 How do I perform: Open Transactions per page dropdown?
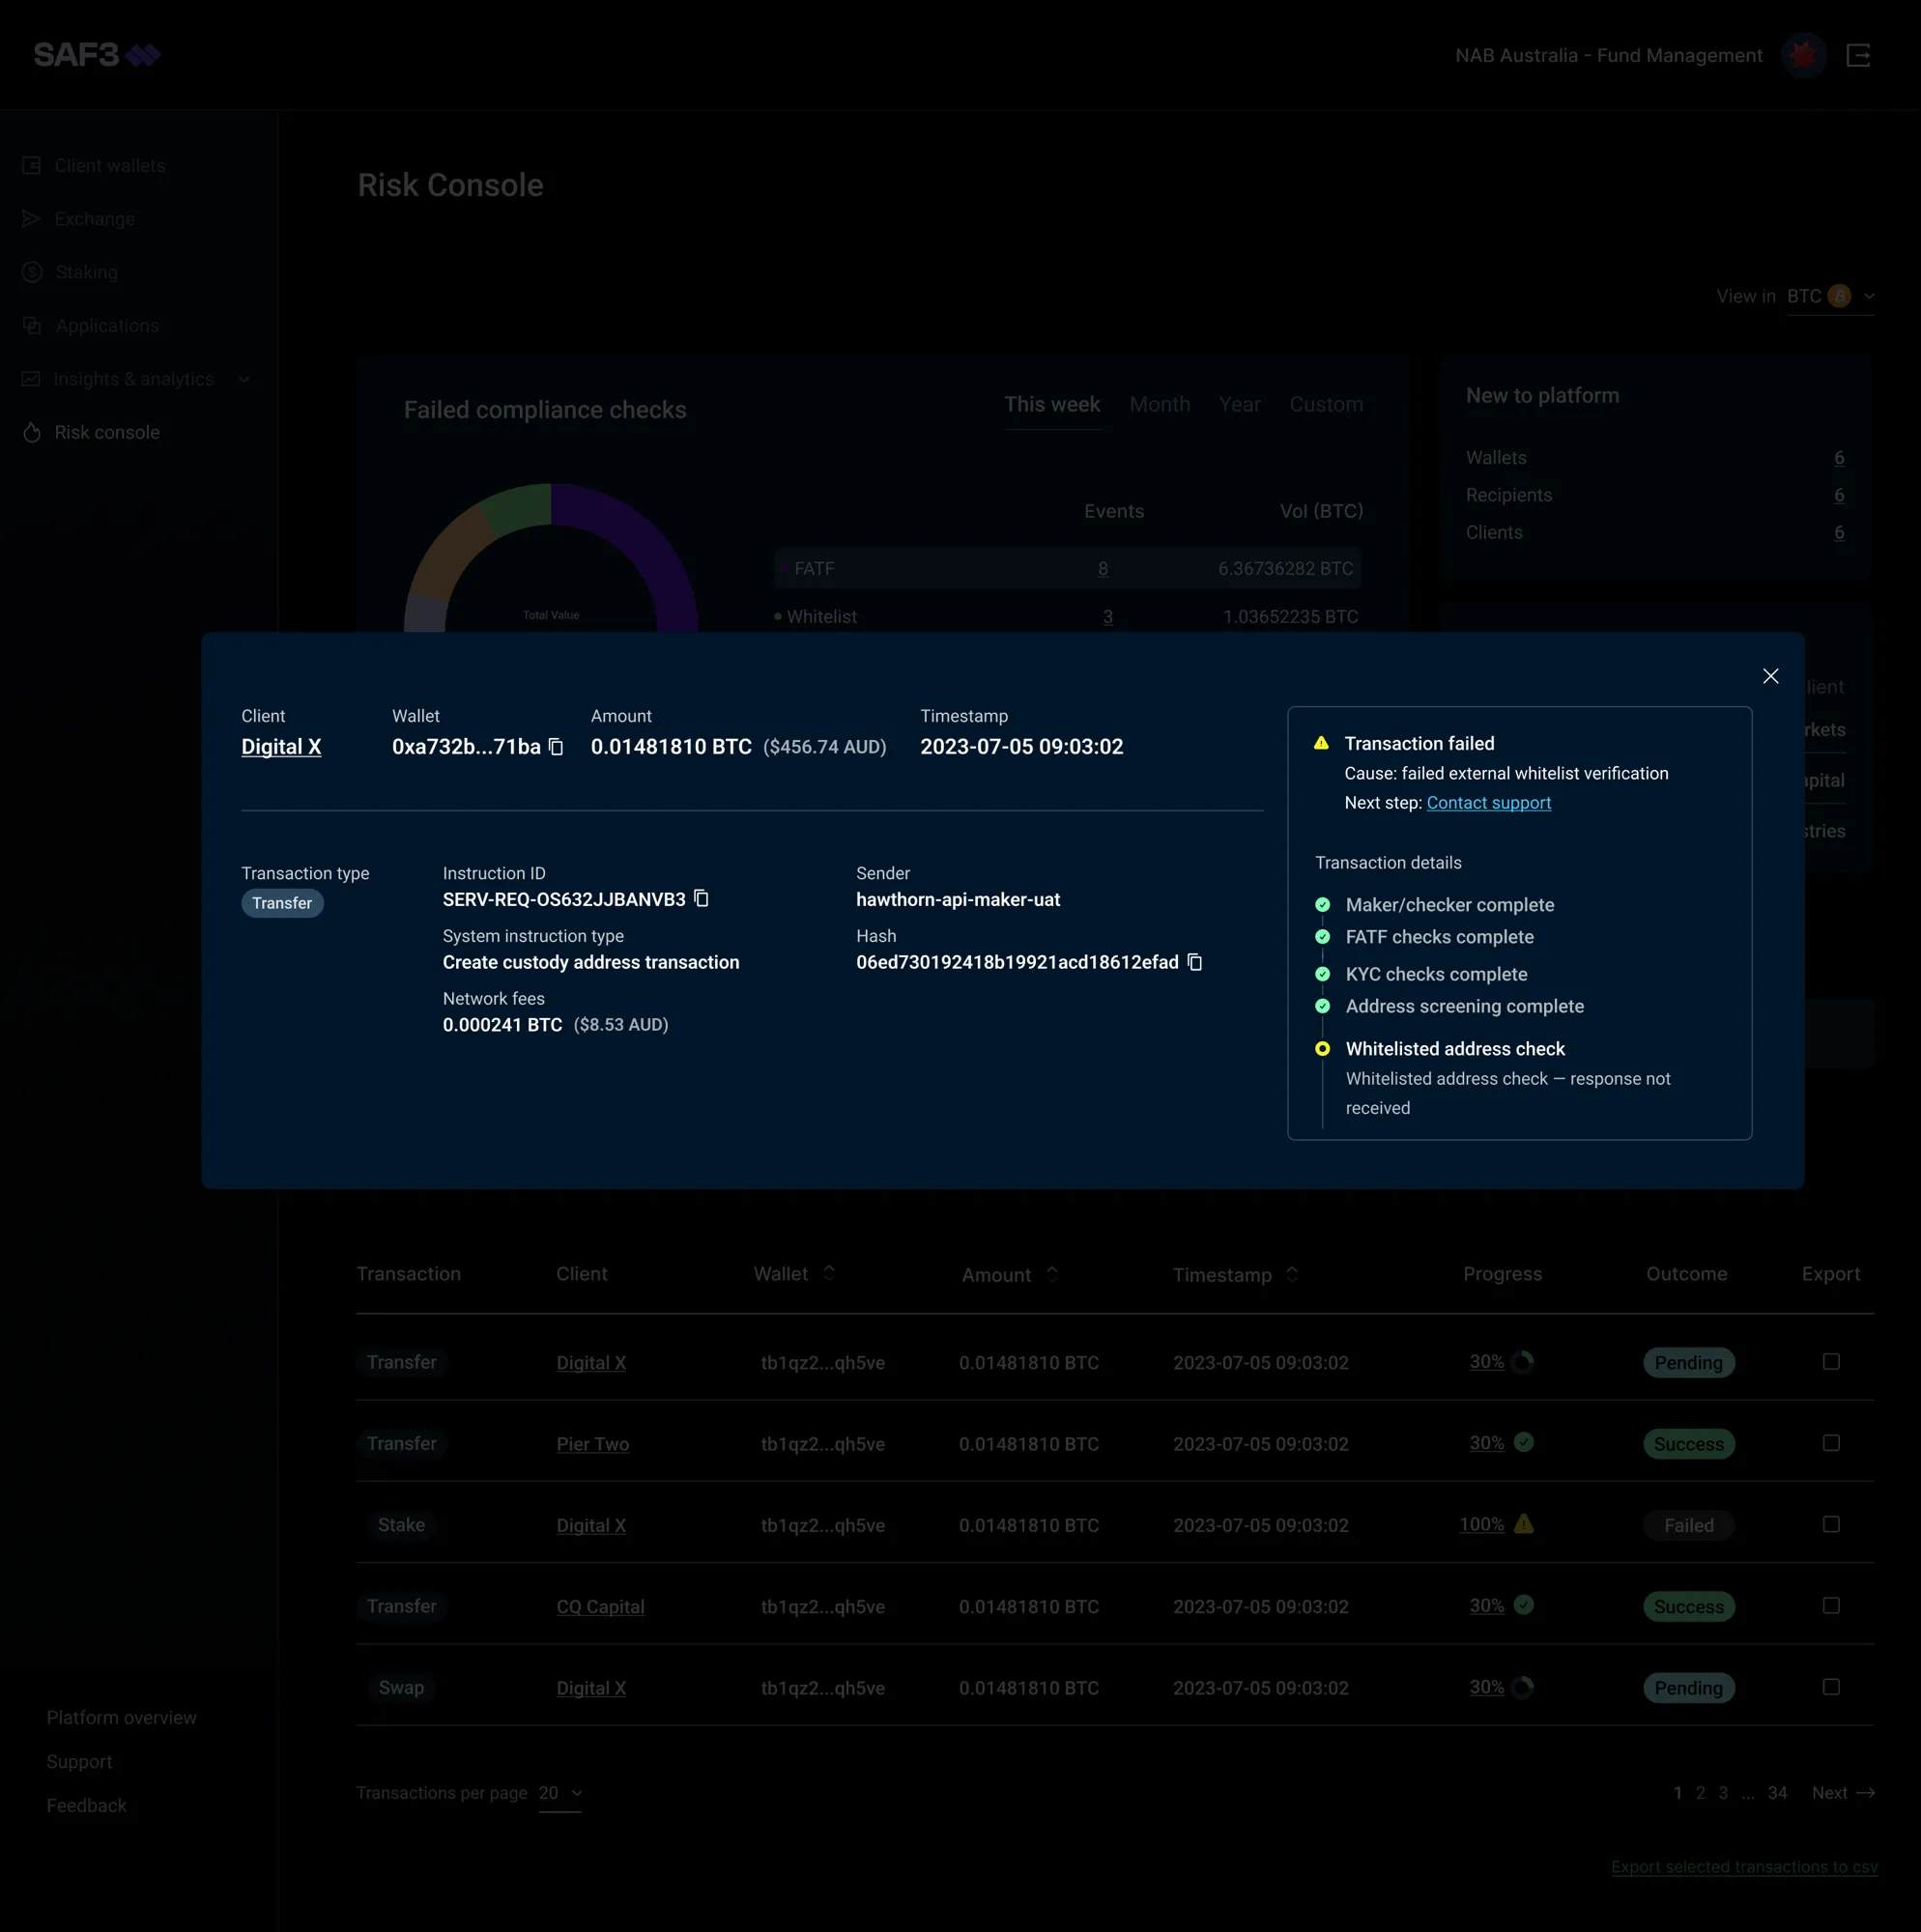pos(560,1793)
